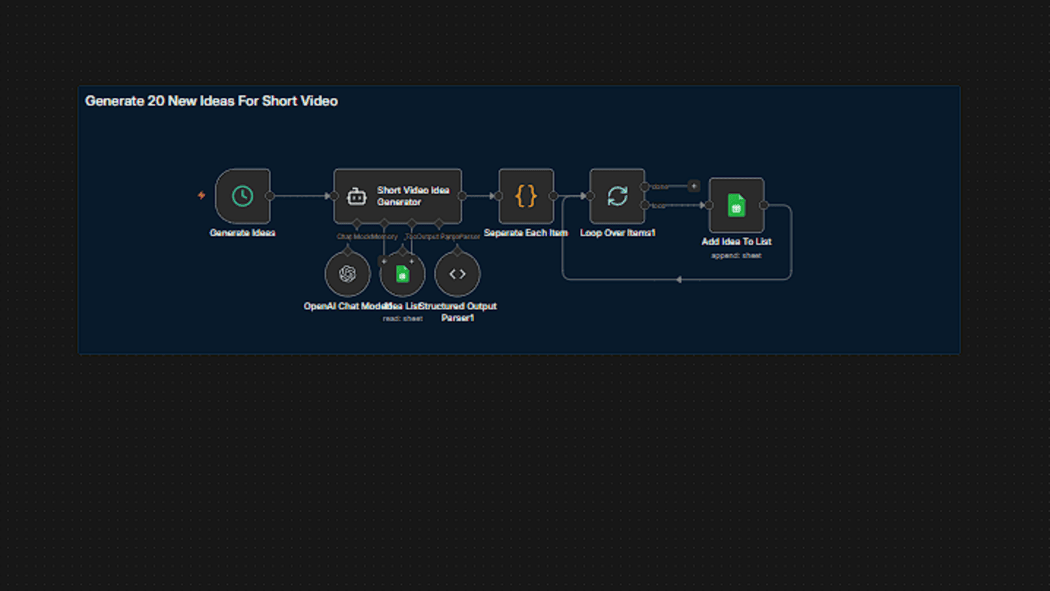Click plus button on the loop's done output

tap(694, 186)
